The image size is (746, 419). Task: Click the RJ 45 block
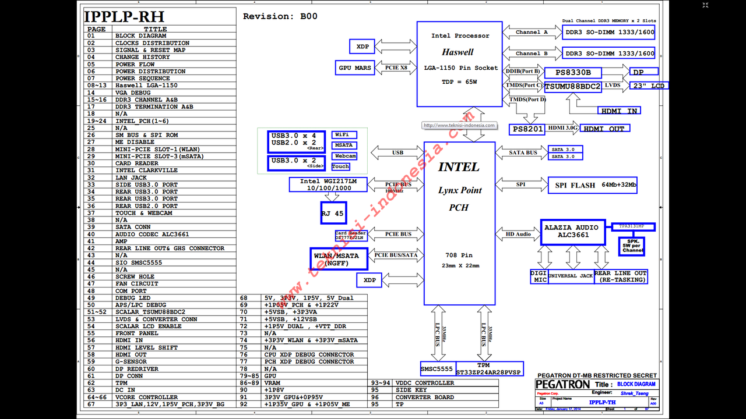(333, 213)
